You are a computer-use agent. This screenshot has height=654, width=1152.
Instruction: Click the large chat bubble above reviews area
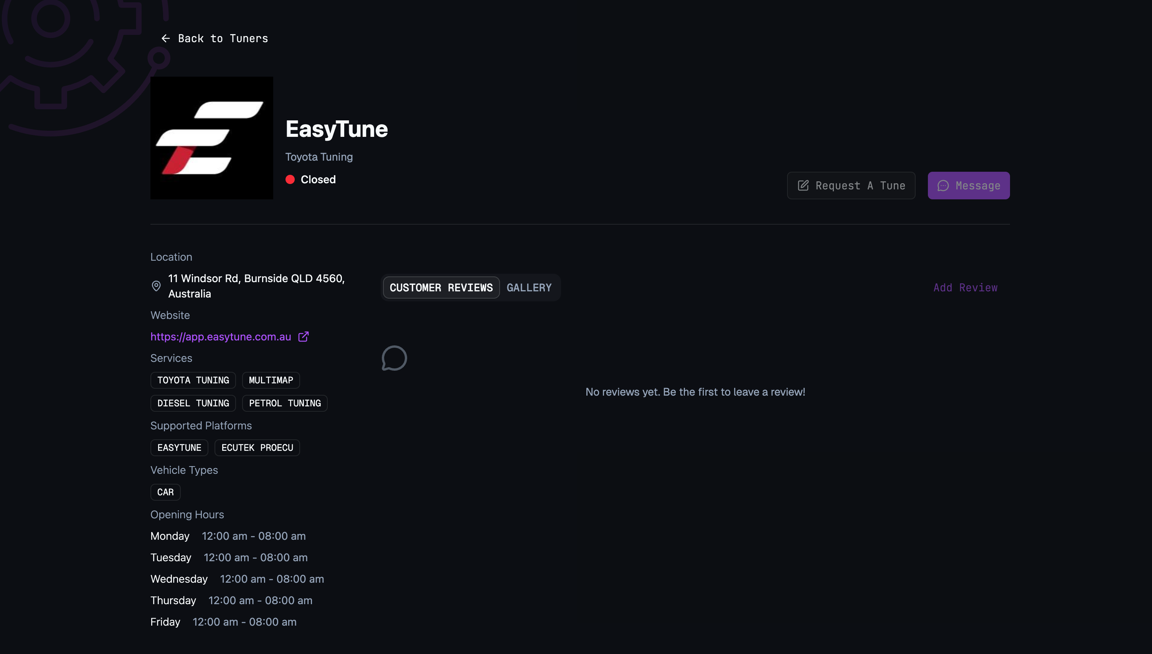(394, 358)
